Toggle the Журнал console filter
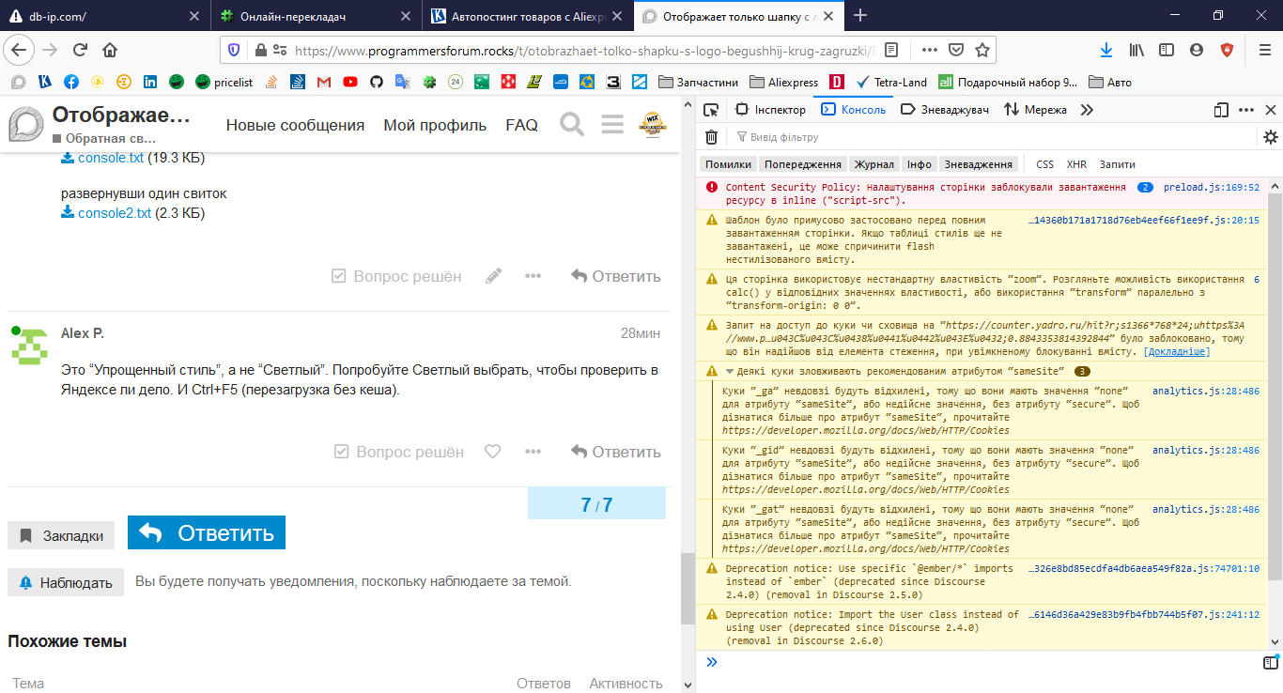Screen dimensions: 1283x693 coord(874,164)
